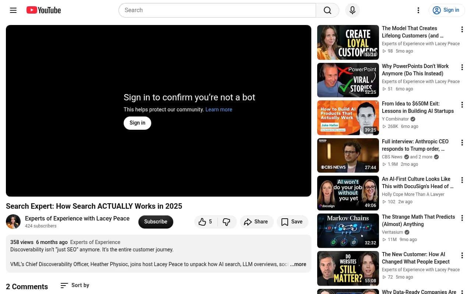This screenshot has height=294, width=471.
Task: Open Experts of Experience with Lacey Peace channel name
Action: (x=77, y=218)
